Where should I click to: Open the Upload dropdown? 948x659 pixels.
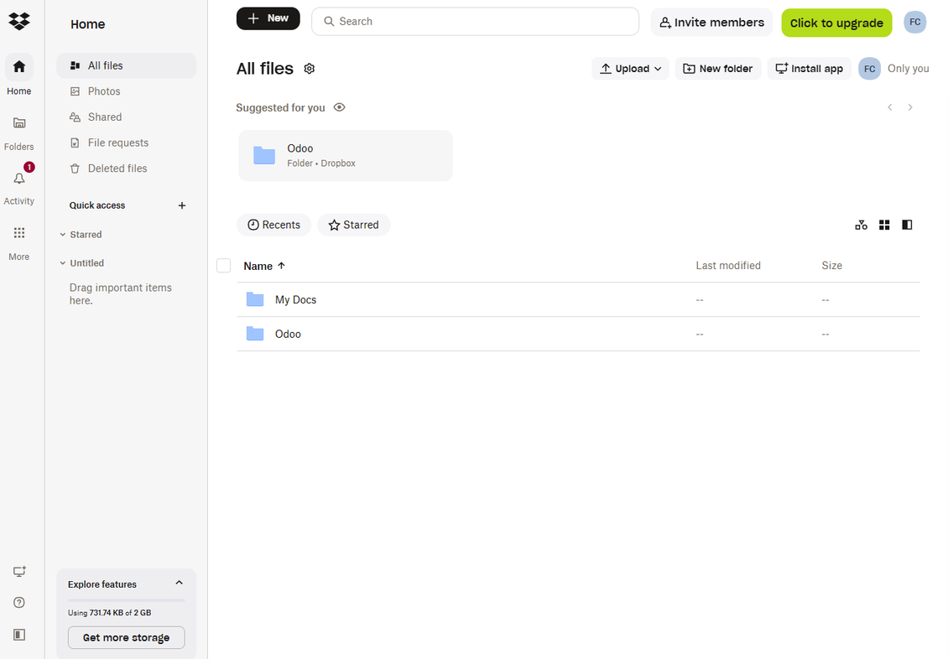(631, 69)
